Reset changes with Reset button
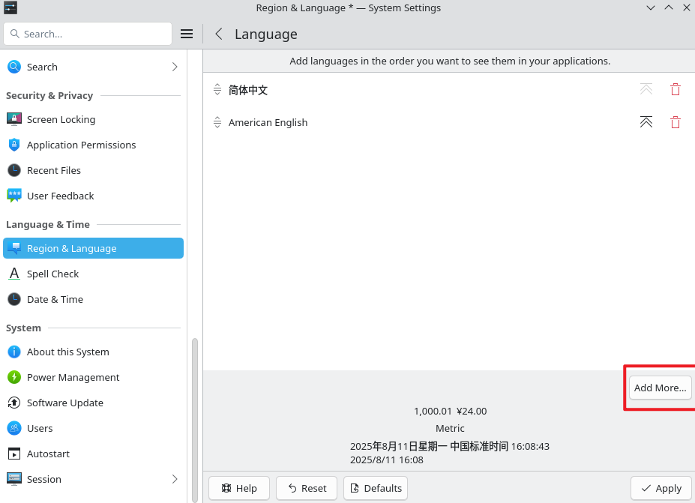The height and width of the screenshot is (503, 695). point(307,488)
